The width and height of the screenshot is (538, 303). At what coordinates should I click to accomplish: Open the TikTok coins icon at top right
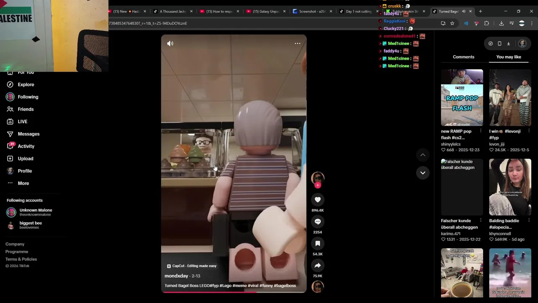tap(491, 43)
